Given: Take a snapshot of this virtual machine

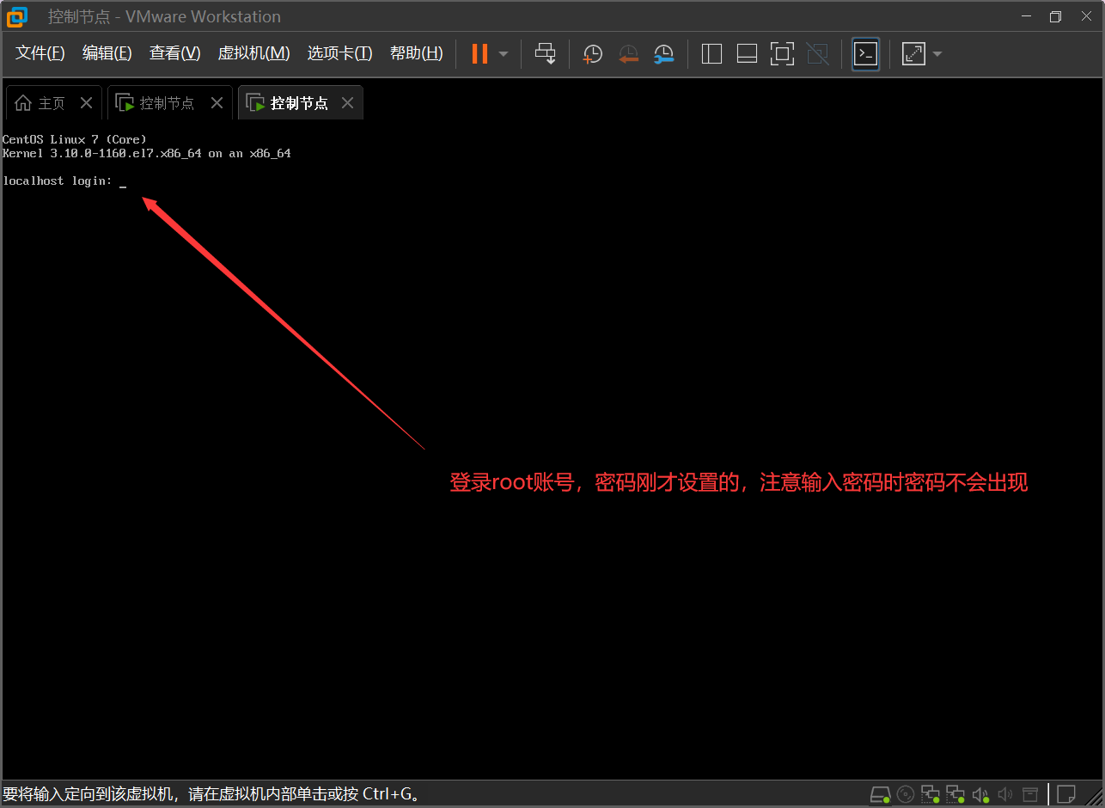Looking at the screenshot, I should (x=593, y=54).
